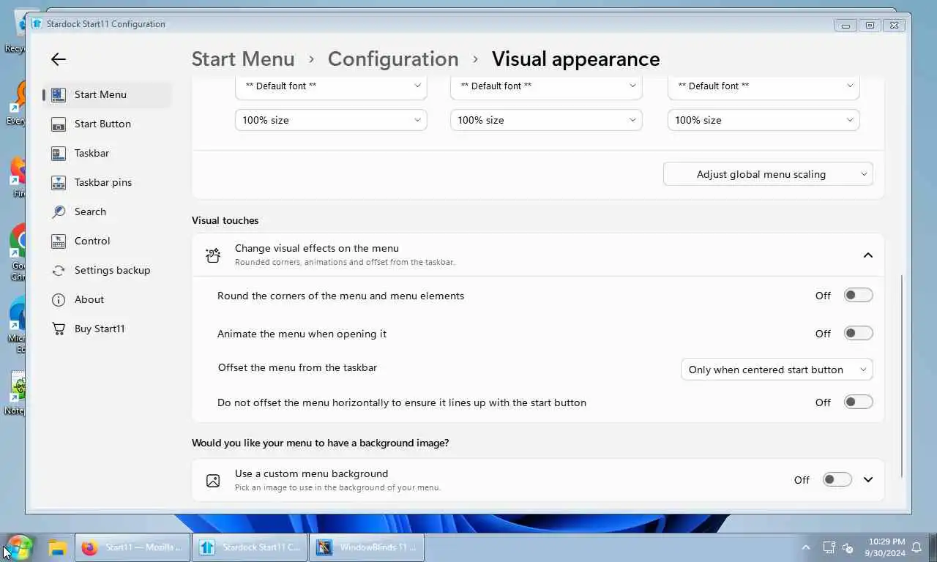Screen dimensions: 937x562
Task: Click the taskbar clock showing 10:29 PM
Action: coord(886,547)
